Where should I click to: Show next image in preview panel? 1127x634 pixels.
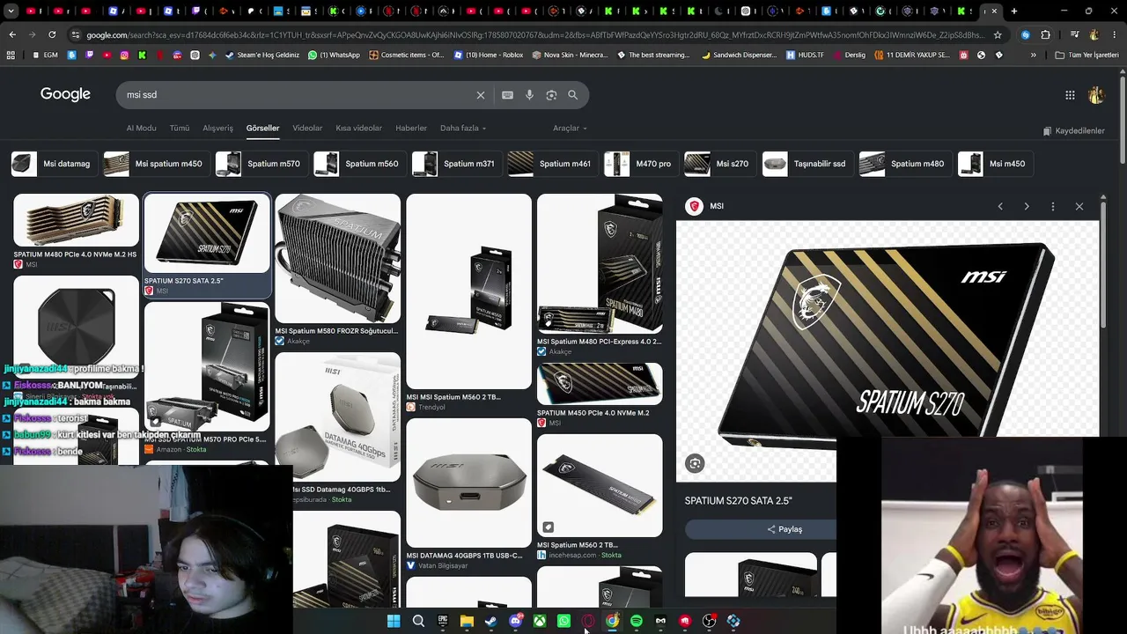(1027, 206)
